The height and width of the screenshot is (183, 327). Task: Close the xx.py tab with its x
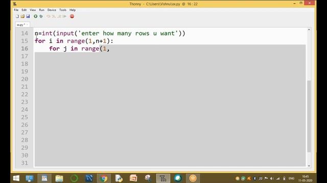(27, 24)
